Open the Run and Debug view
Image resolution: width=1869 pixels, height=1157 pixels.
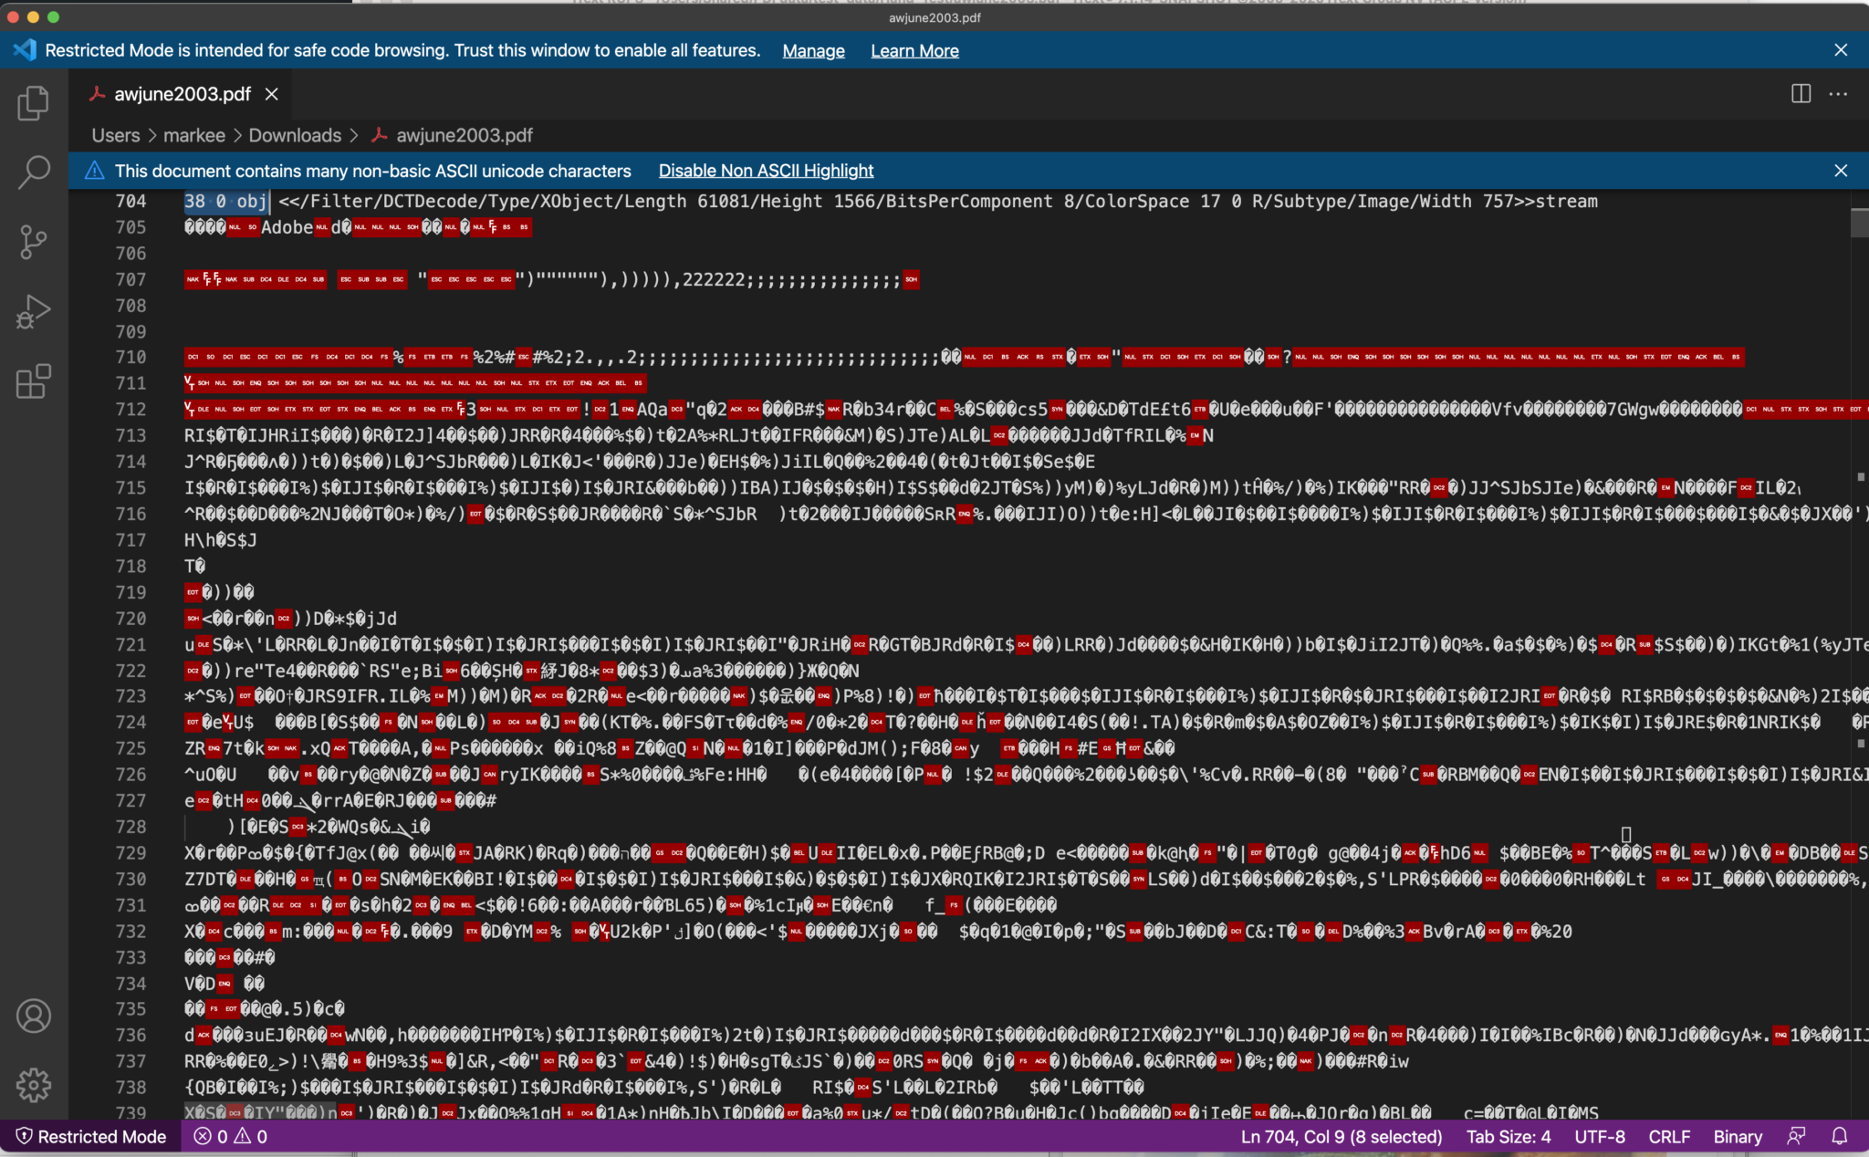click(34, 311)
